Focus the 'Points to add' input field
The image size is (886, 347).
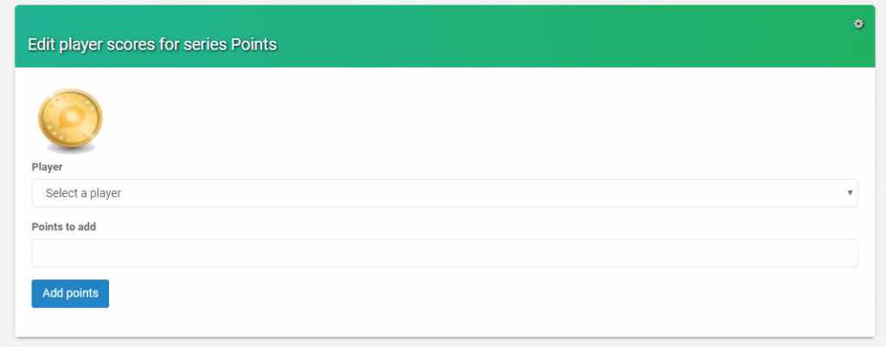coord(445,253)
